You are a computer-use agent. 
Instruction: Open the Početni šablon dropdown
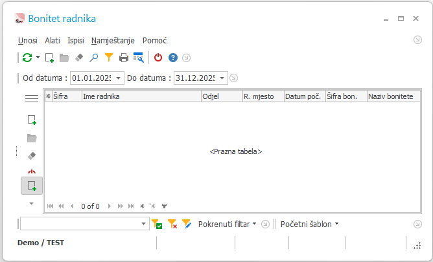tap(309, 224)
